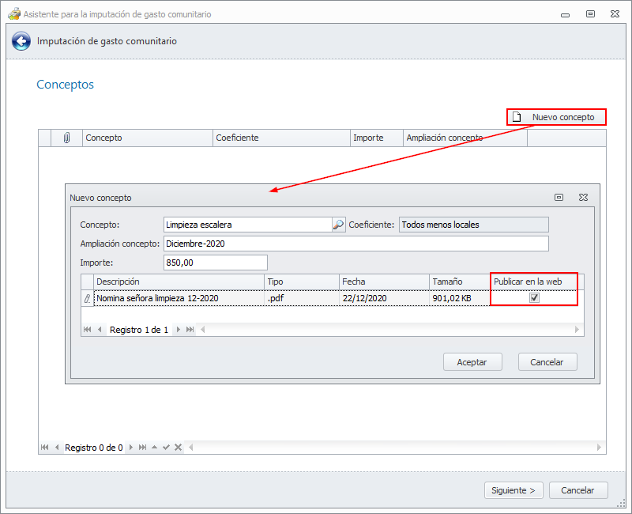Screen dimensions: 632x514
Task: Click left scroll arrow in attachments grid
Action: click(203, 330)
